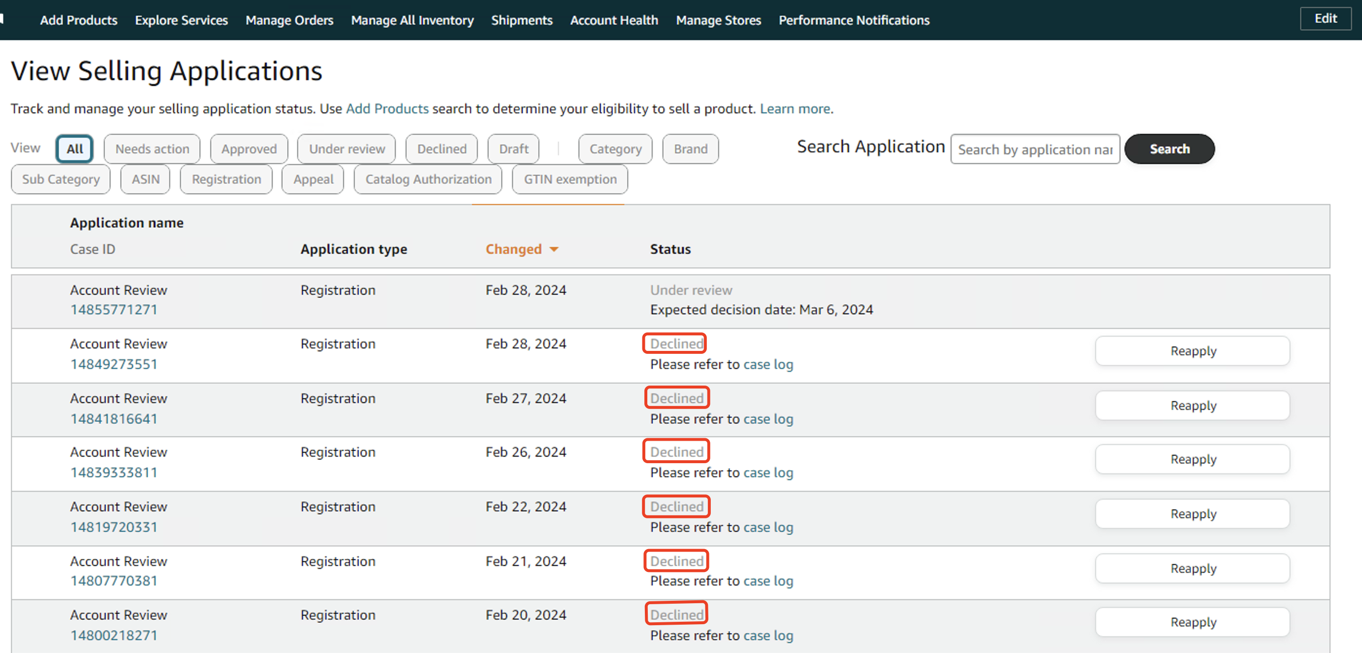This screenshot has width=1362, height=653.
Task: Select the Appeal filter chip
Action: 313,180
